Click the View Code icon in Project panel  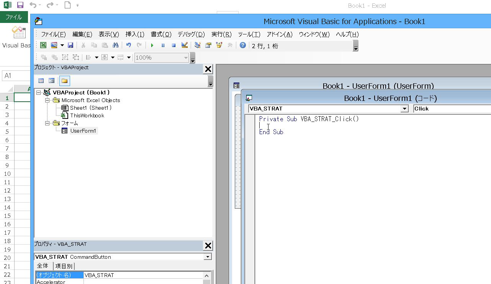(41, 81)
